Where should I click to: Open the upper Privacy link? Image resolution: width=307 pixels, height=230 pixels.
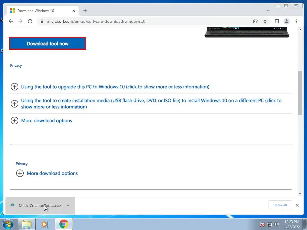pos(16,66)
